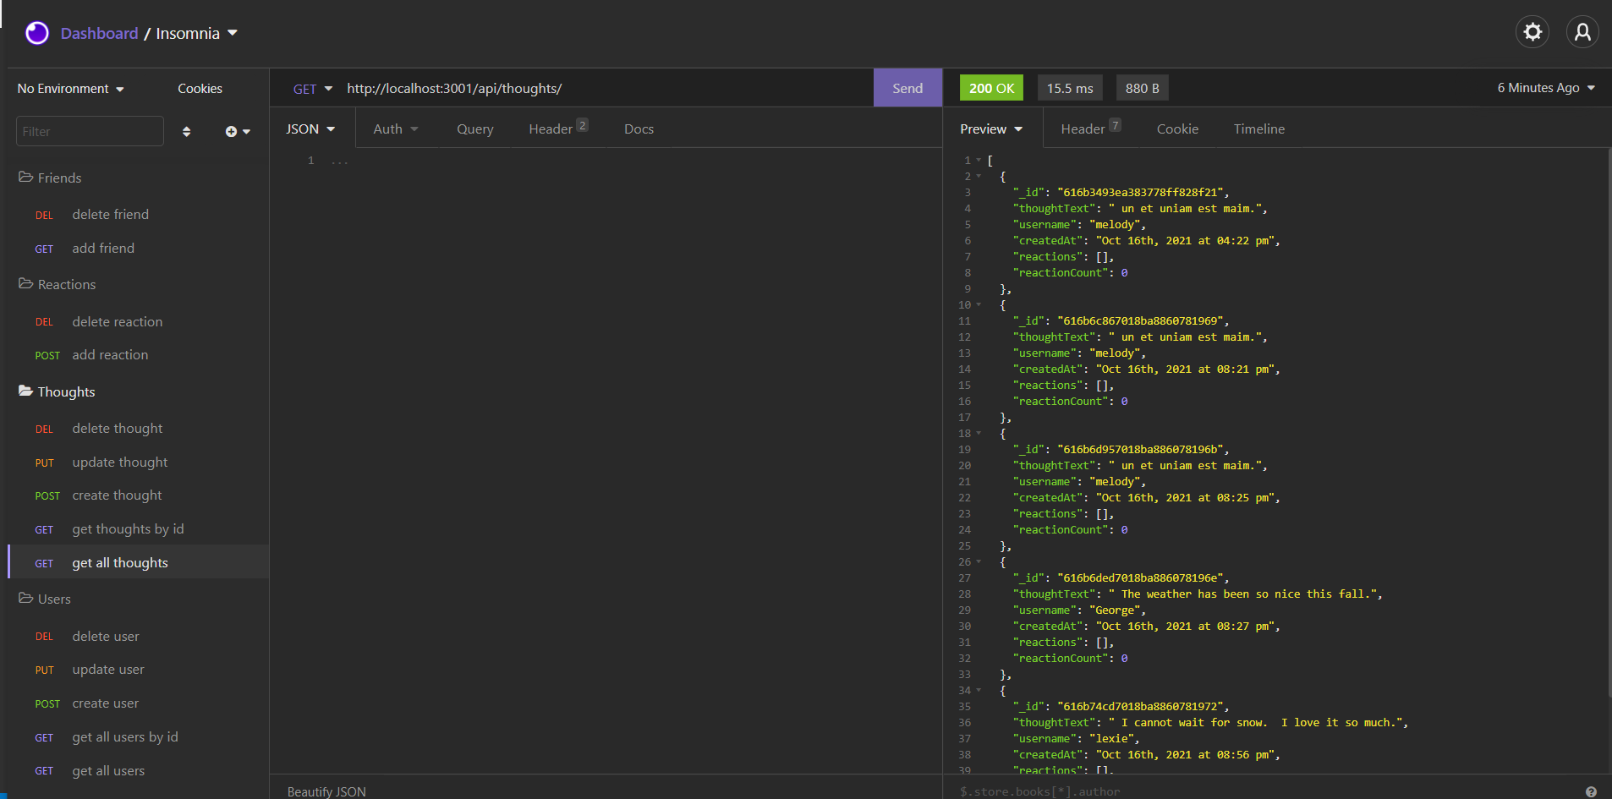Switch to the Query tab
This screenshot has width=1612, height=799.
475,129
